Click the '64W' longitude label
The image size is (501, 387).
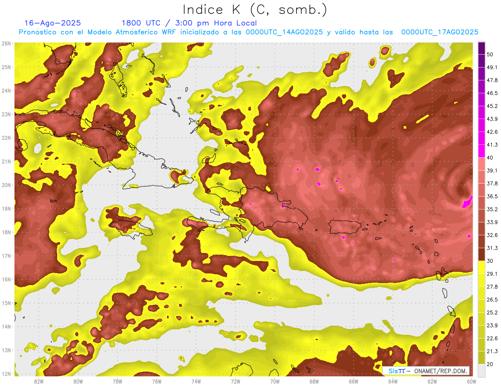392,382
